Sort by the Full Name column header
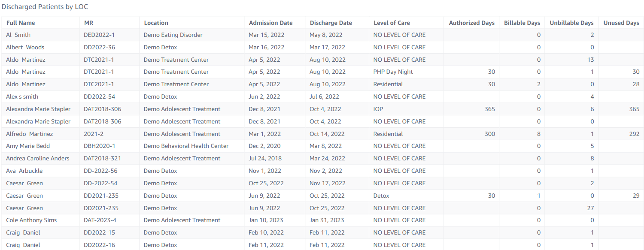 21,23
